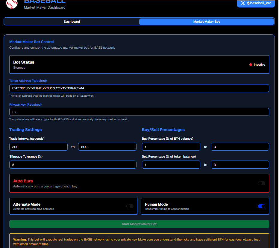Edit the minimum Buy Percentage field

[x=171, y=147]
